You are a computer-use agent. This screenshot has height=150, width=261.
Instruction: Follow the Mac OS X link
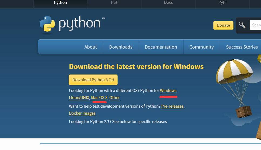pyautogui.click(x=99, y=98)
